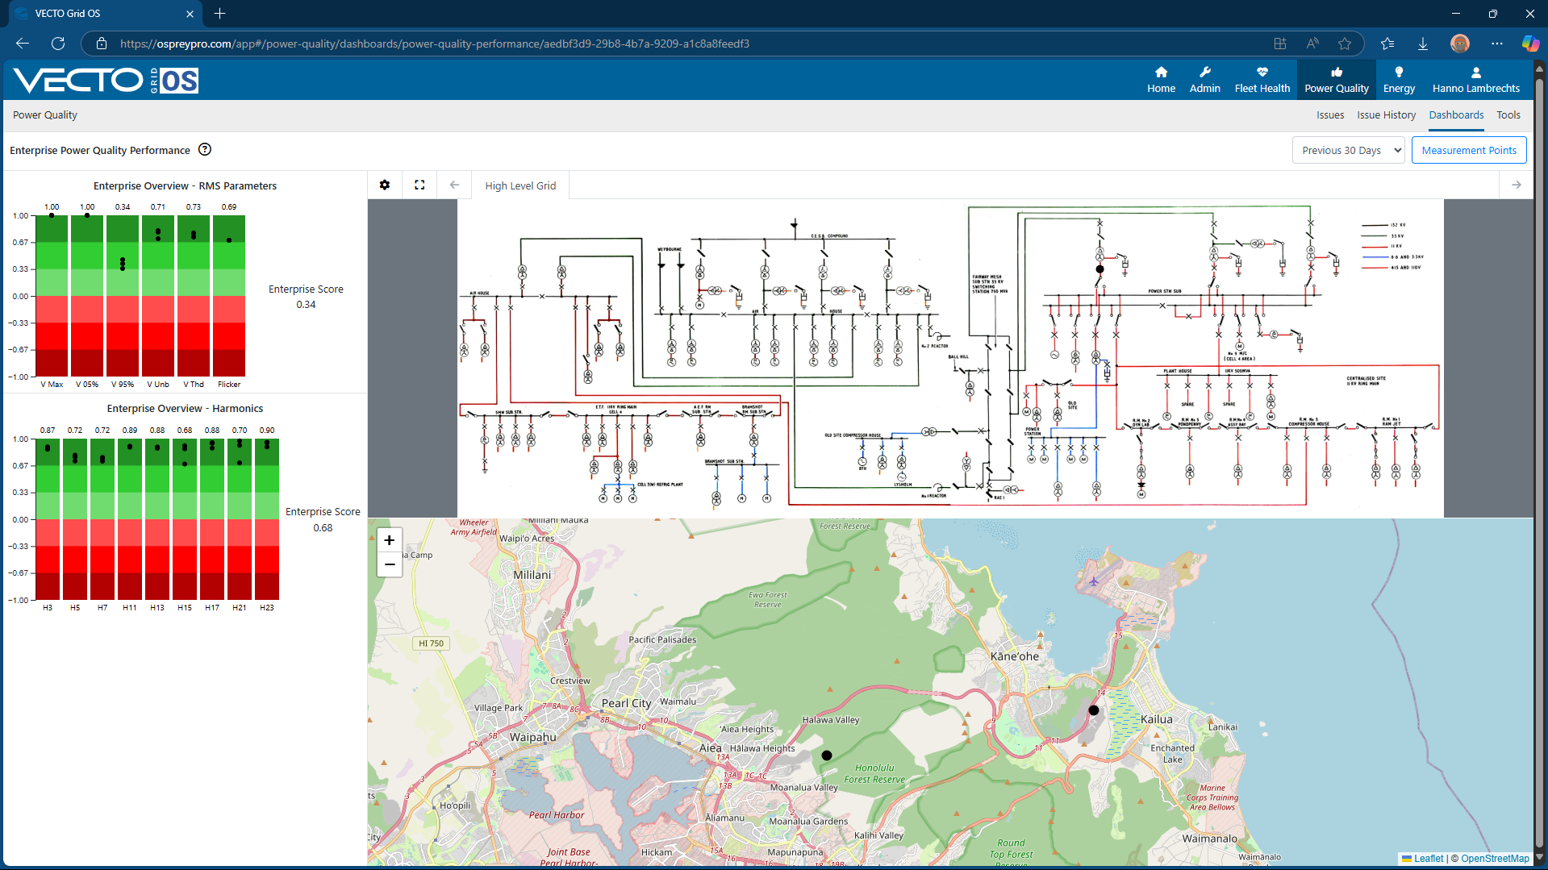Toggle fullscreen for the grid diagram

(x=419, y=185)
